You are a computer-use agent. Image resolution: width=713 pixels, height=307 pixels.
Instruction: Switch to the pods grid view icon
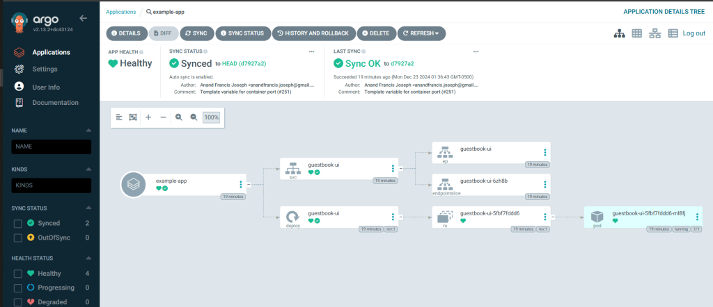[x=636, y=33]
